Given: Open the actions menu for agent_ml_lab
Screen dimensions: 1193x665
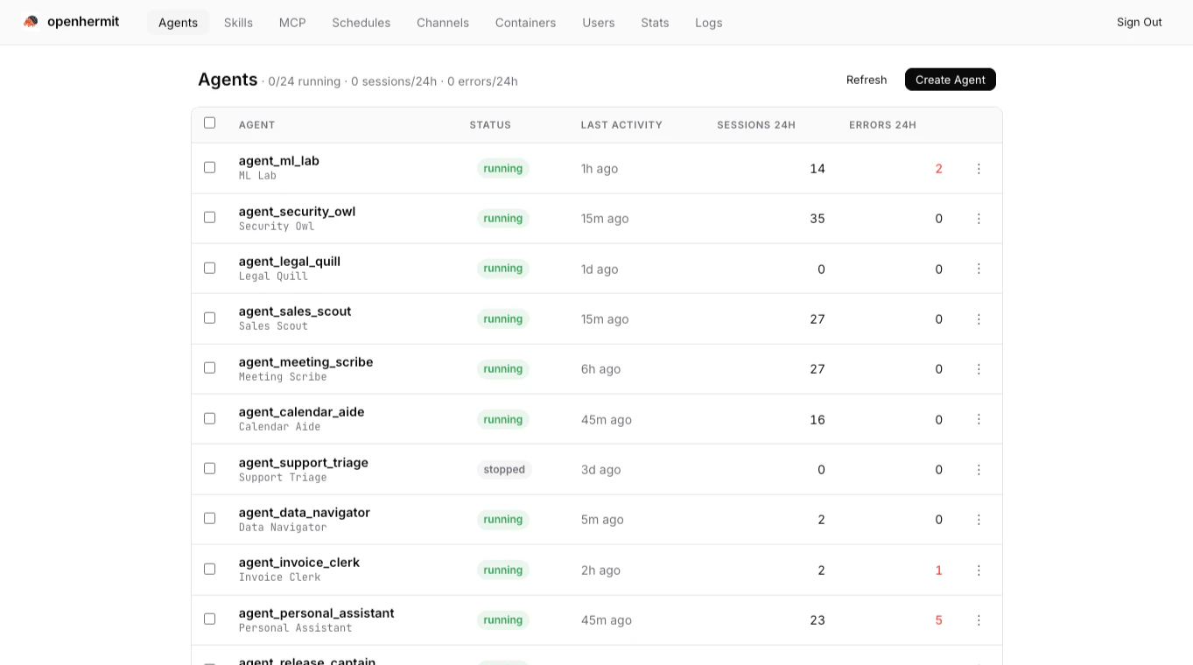Looking at the screenshot, I should coord(979,168).
